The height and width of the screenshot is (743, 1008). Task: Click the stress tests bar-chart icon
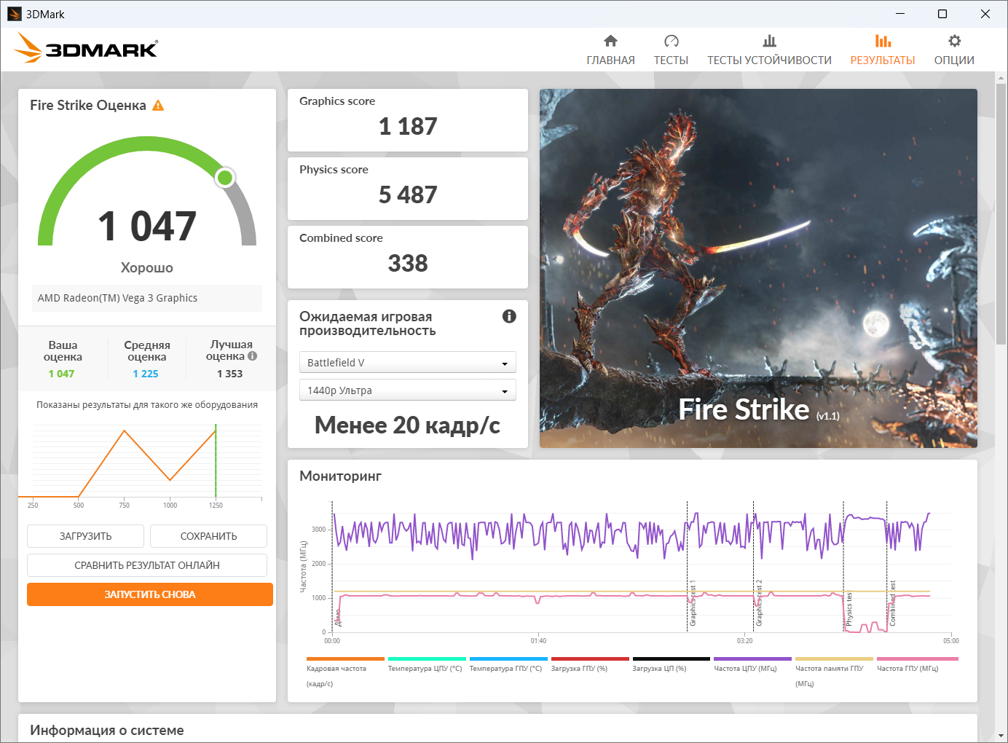[769, 41]
